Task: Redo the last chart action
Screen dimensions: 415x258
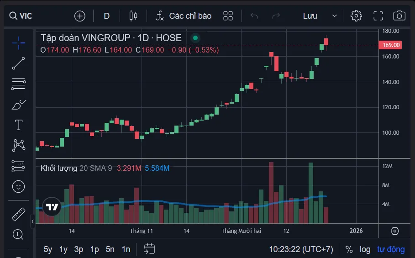Action: click(276, 16)
